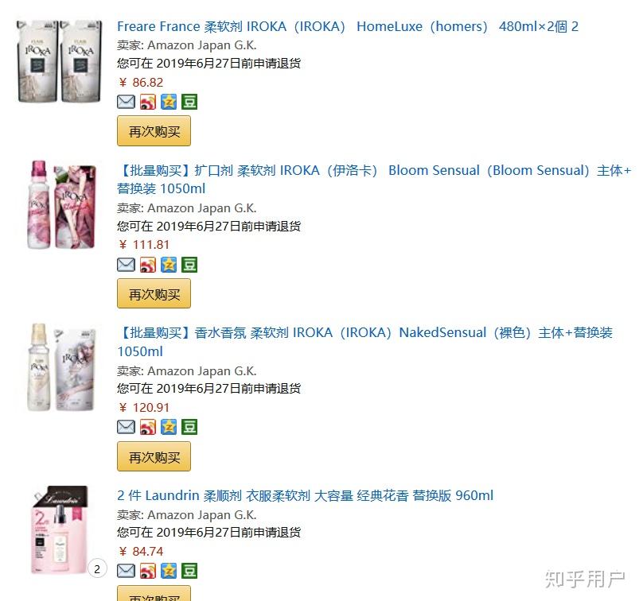Share IROKA HomeLuxe item to QZone star icon

(169, 102)
